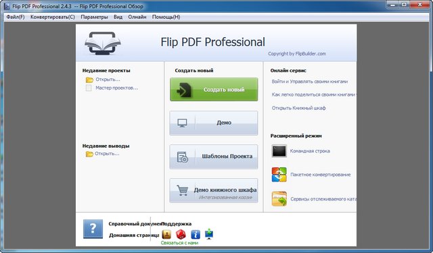Click the green Создать новый button
The width and height of the screenshot is (433, 253).
(214, 90)
